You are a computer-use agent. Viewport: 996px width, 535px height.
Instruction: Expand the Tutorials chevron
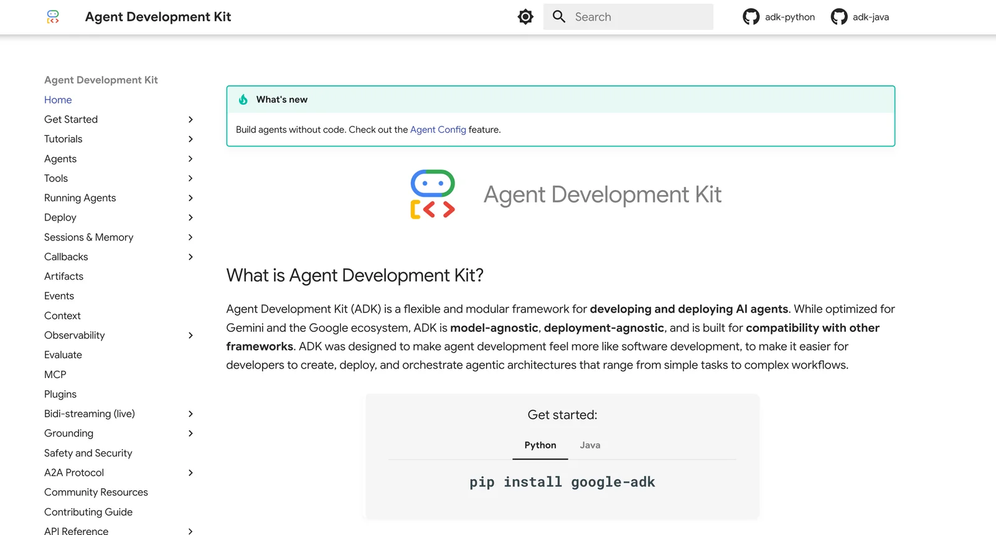click(190, 139)
